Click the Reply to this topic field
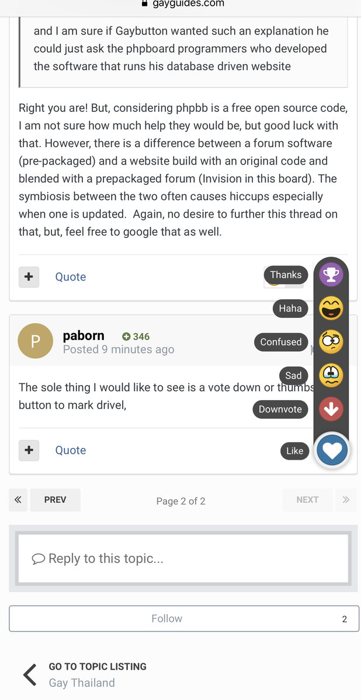Image resolution: width=361 pixels, height=700 pixels. point(184,558)
